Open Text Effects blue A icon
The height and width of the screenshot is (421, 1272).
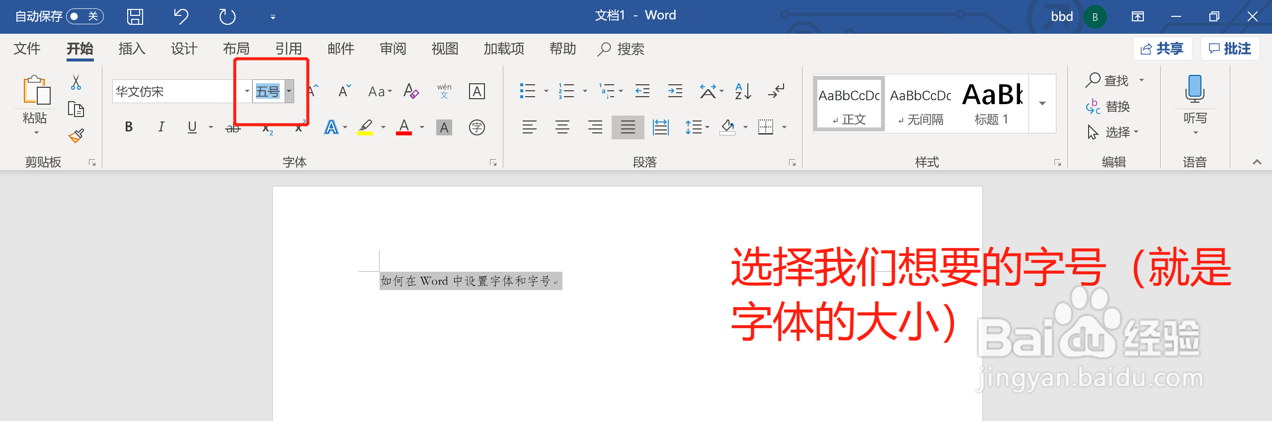[331, 127]
